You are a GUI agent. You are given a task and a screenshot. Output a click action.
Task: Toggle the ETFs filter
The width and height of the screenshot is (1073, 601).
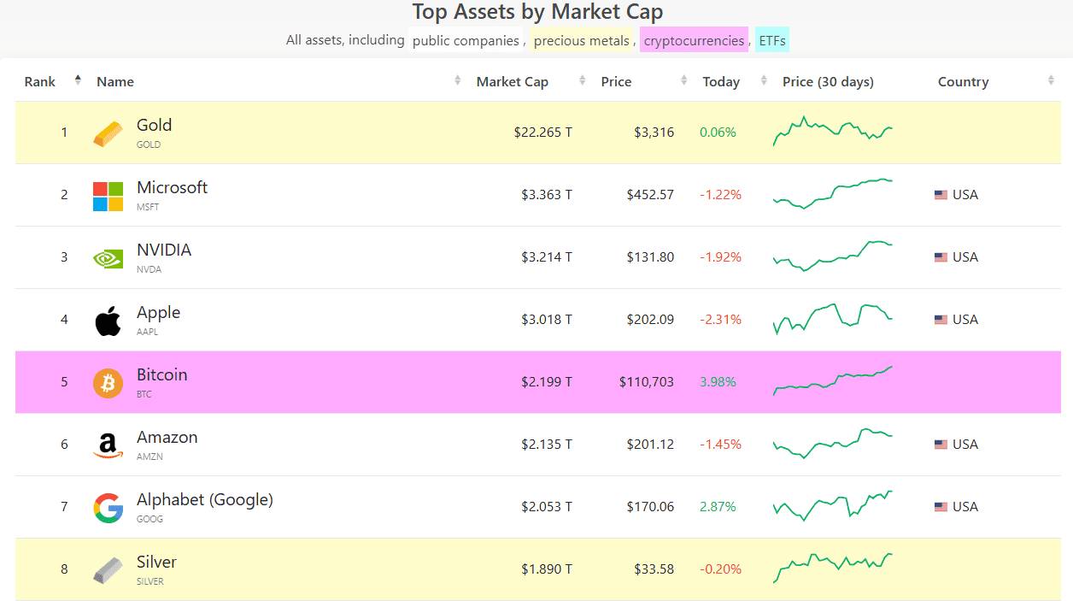(771, 40)
